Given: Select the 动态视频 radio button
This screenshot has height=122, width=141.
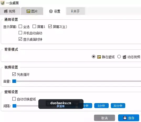Looking at the screenshot, I should point(119,57).
